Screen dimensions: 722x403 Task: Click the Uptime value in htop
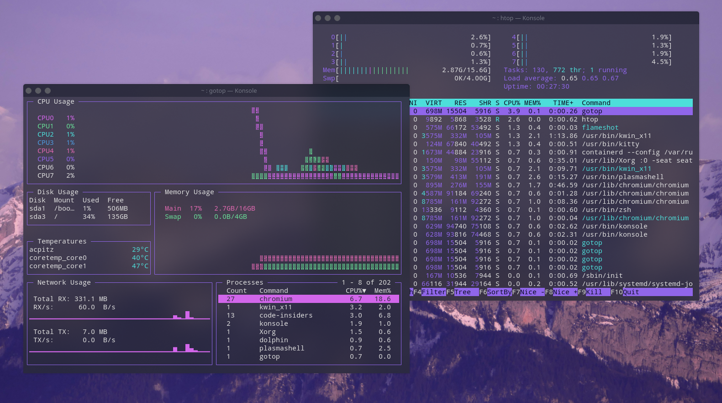553,86
